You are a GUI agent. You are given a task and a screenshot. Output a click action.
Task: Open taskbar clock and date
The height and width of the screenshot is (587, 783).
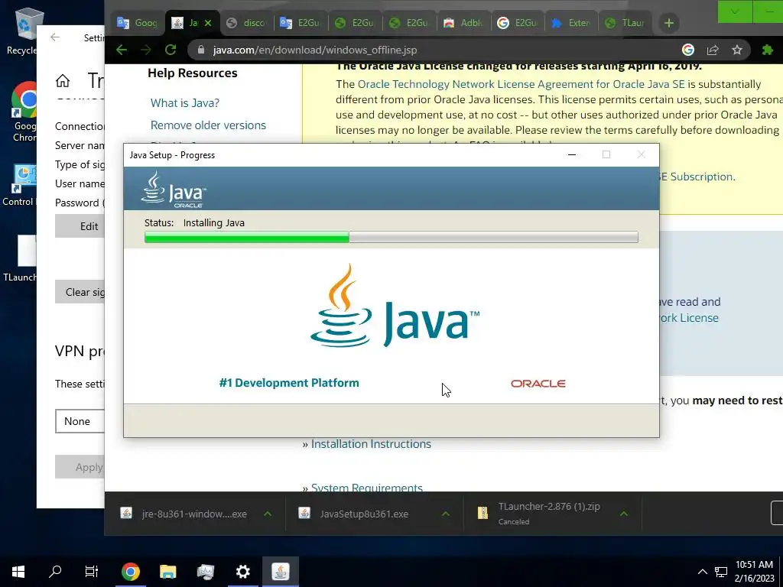pyautogui.click(x=754, y=572)
